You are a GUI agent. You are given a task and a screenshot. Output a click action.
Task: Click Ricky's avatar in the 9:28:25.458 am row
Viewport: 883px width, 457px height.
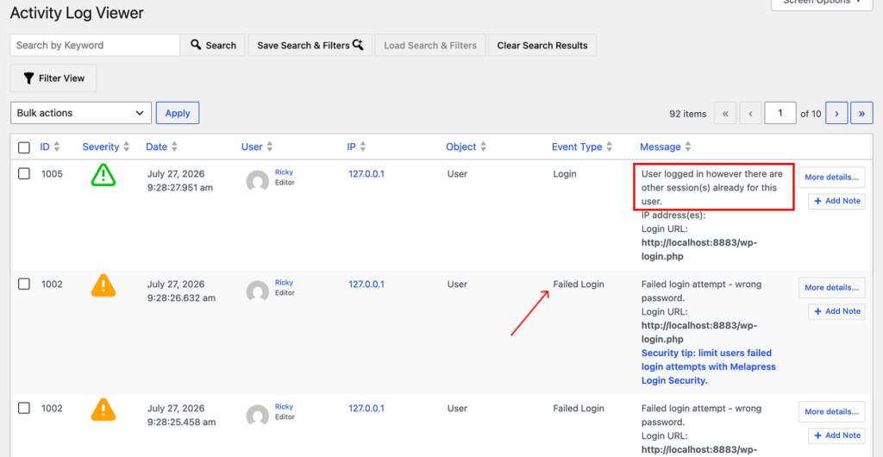click(258, 416)
